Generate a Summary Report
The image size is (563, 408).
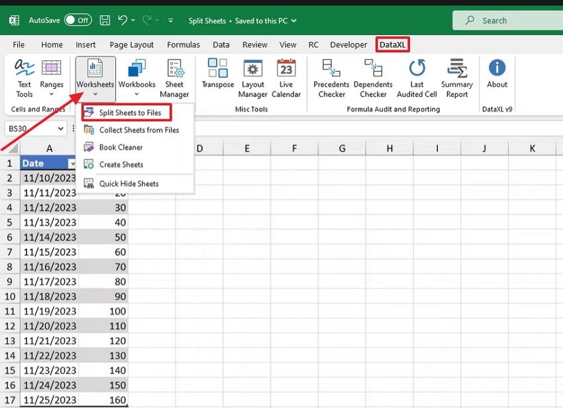click(457, 77)
